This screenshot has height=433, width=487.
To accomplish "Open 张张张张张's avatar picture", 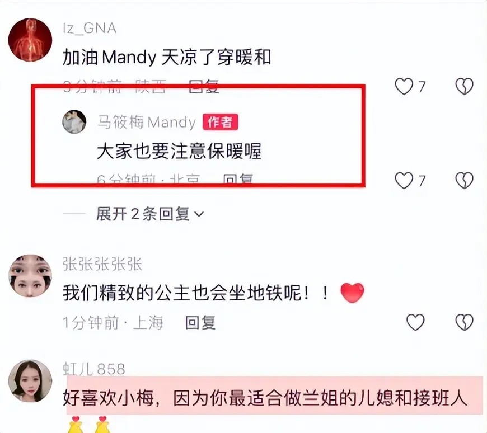I will coord(30,276).
